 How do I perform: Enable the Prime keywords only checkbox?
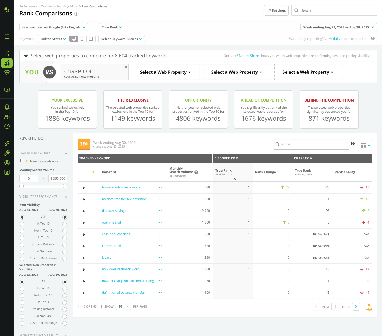[x=22, y=161]
